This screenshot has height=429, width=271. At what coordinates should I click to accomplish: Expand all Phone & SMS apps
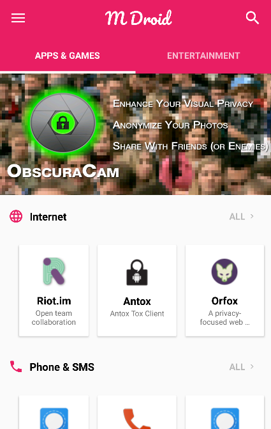point(242,367)
